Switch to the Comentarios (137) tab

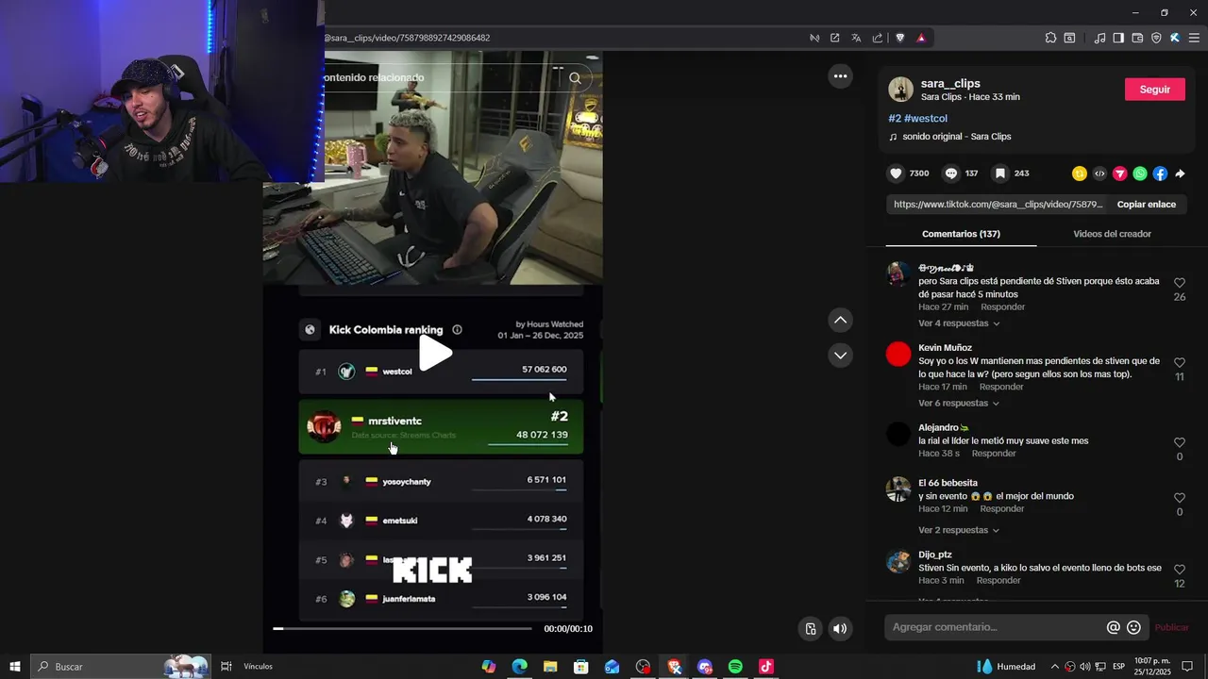pos(961,234)
